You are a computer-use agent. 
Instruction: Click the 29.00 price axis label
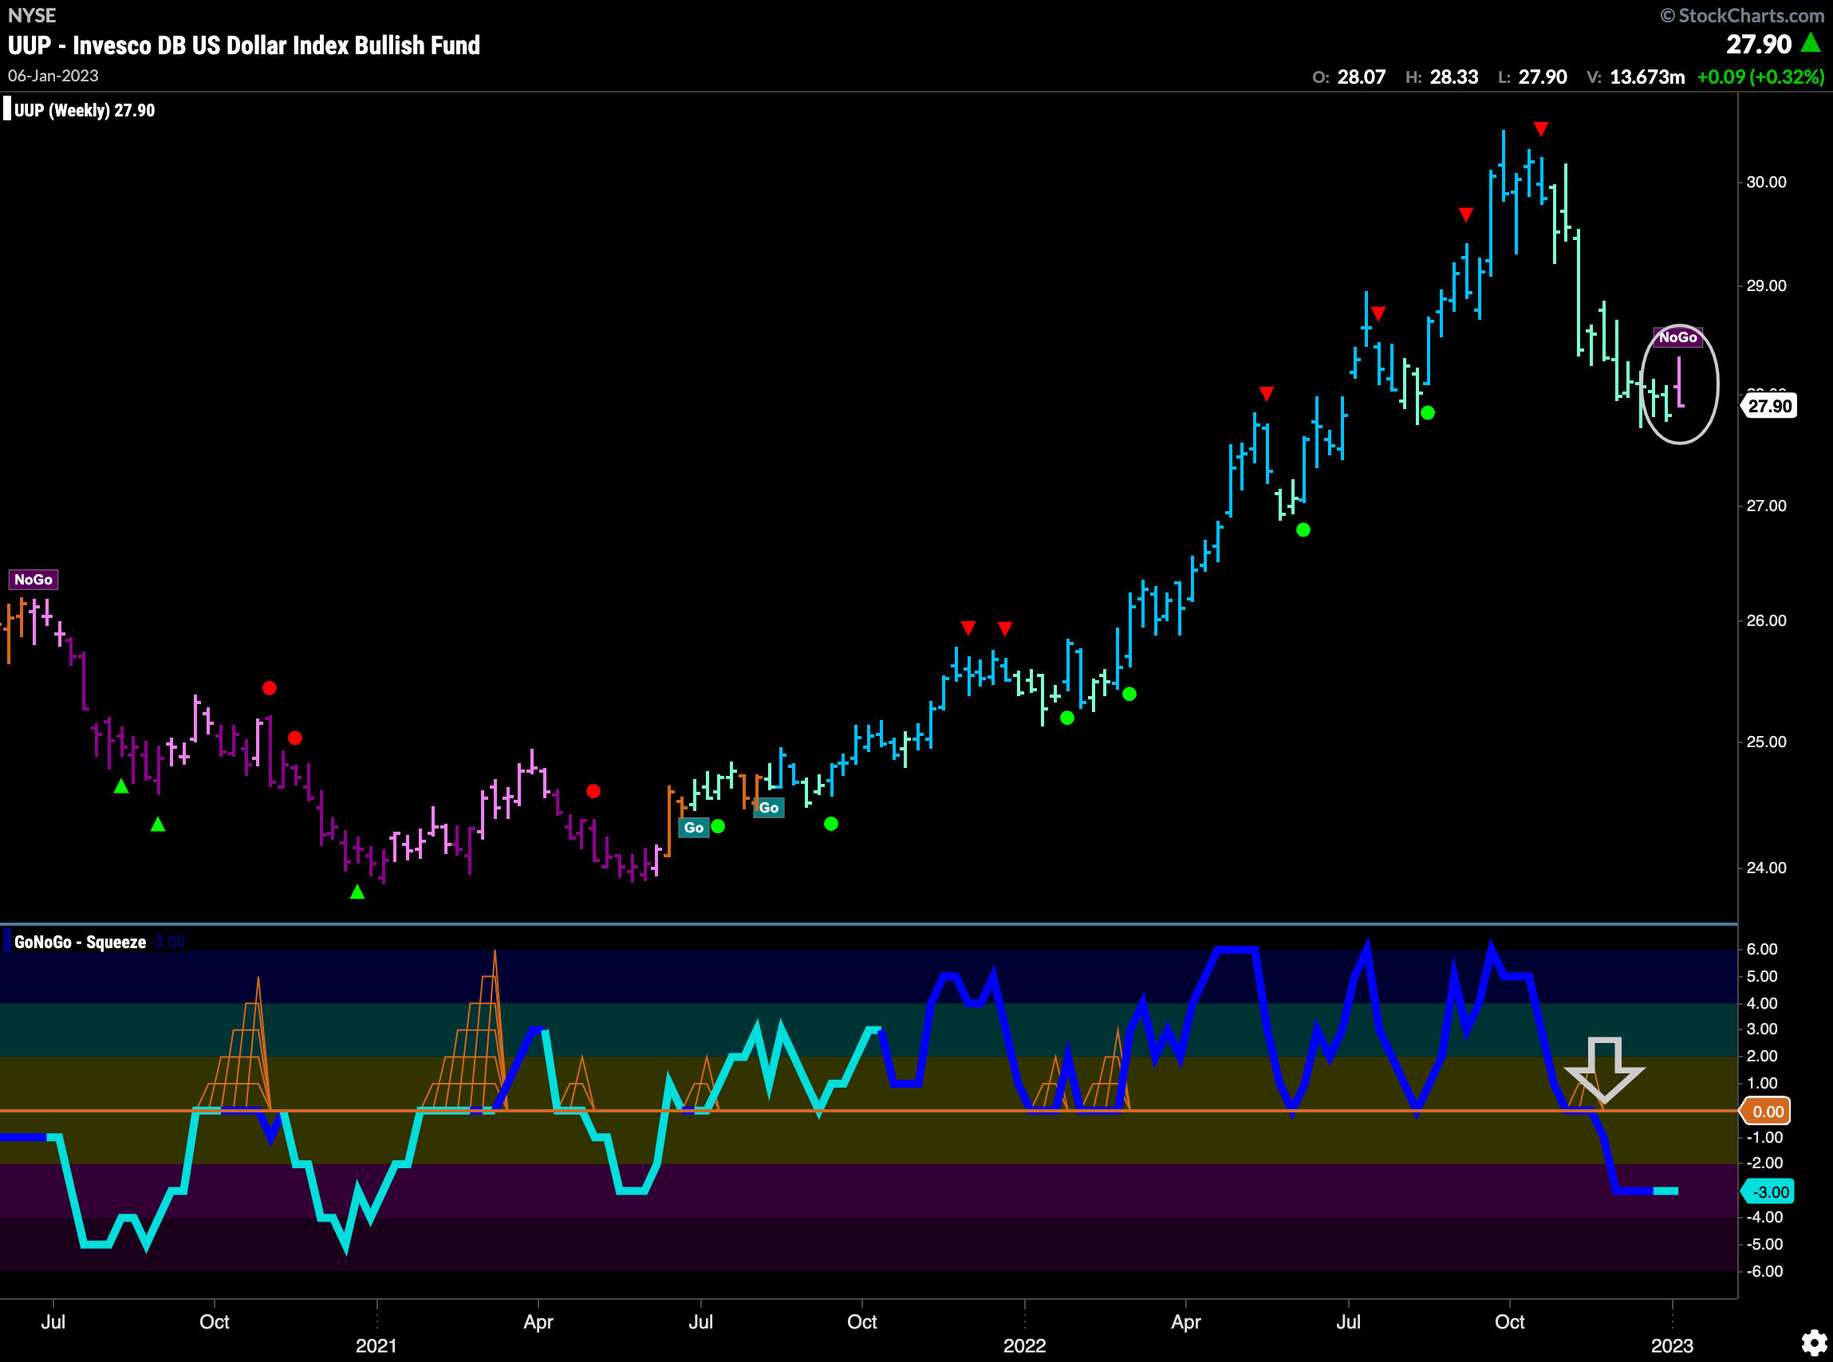(x=1766, y=286)
